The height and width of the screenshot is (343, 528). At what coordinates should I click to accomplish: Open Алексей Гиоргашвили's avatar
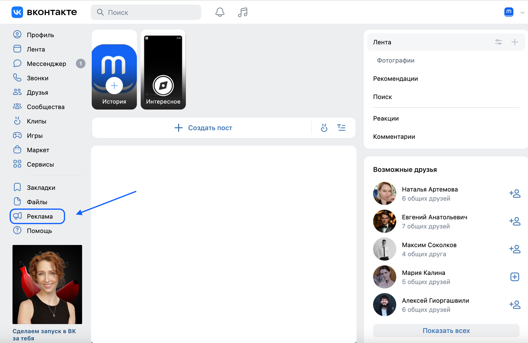(384, 305)
